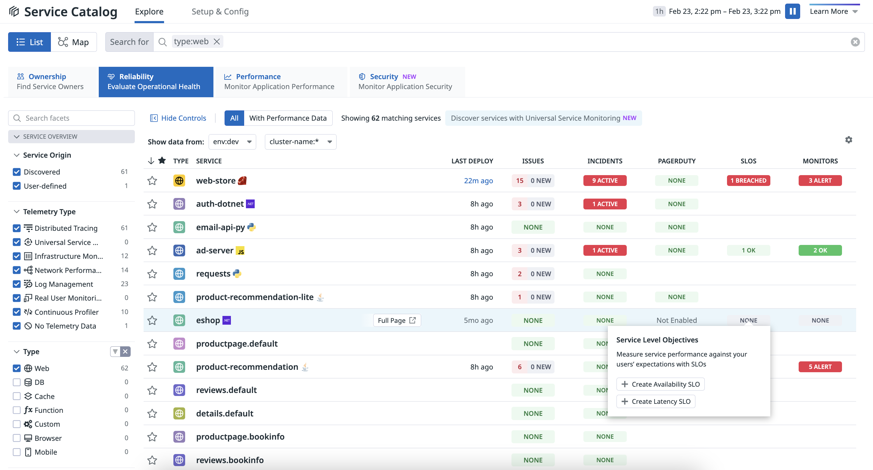Screen dimensions: 873x470
Task: Clear the entire search query with the X icon
Action: click(855, 42)
